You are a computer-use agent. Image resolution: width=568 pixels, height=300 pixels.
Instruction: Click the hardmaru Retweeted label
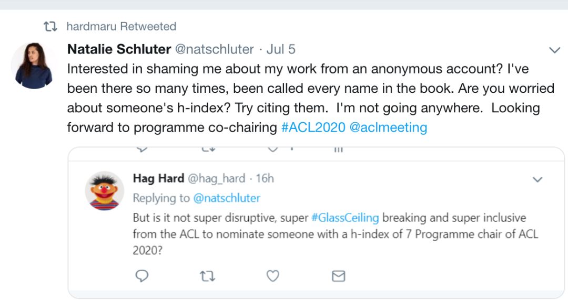(121, 26)
